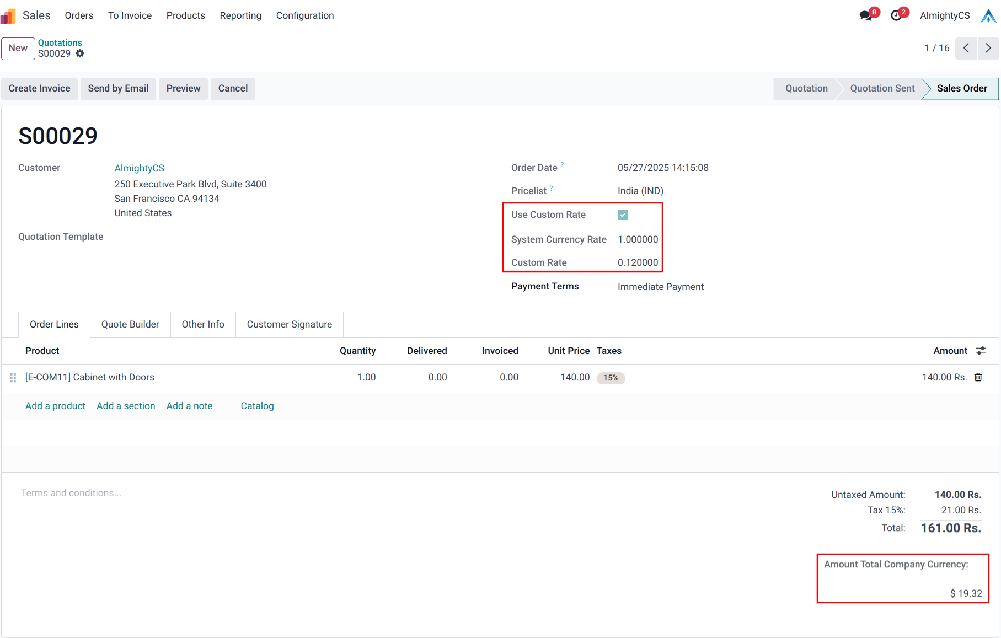Go to next record with right arrow
The width and height of the screenshot is (1001, 638).
988,48
